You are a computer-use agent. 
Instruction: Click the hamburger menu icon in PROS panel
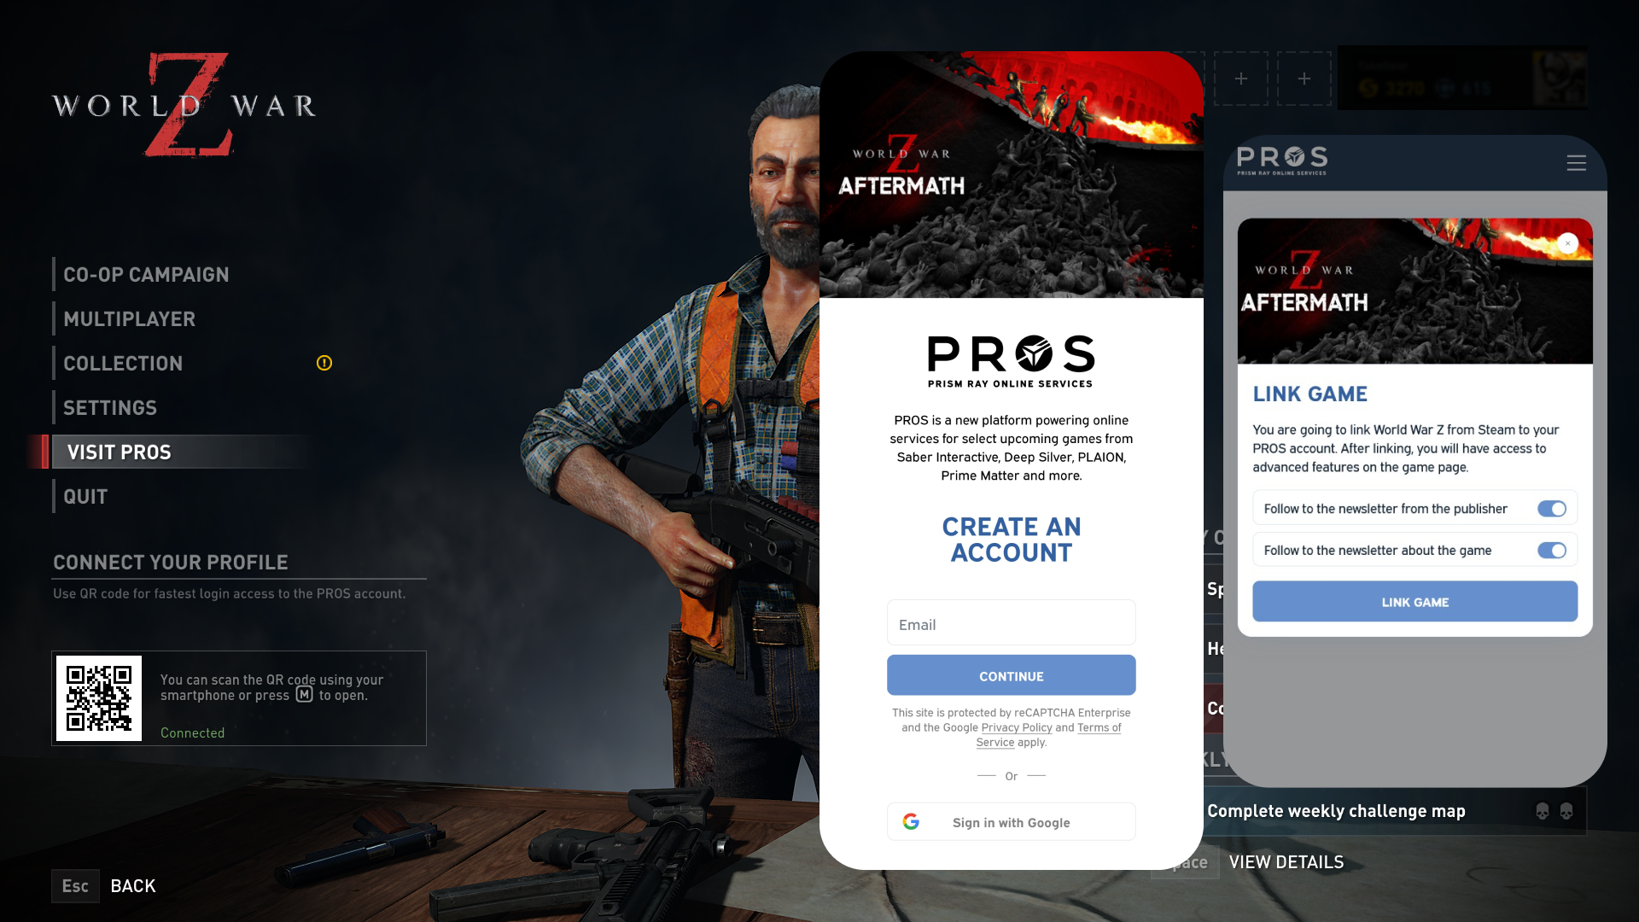1576,161
